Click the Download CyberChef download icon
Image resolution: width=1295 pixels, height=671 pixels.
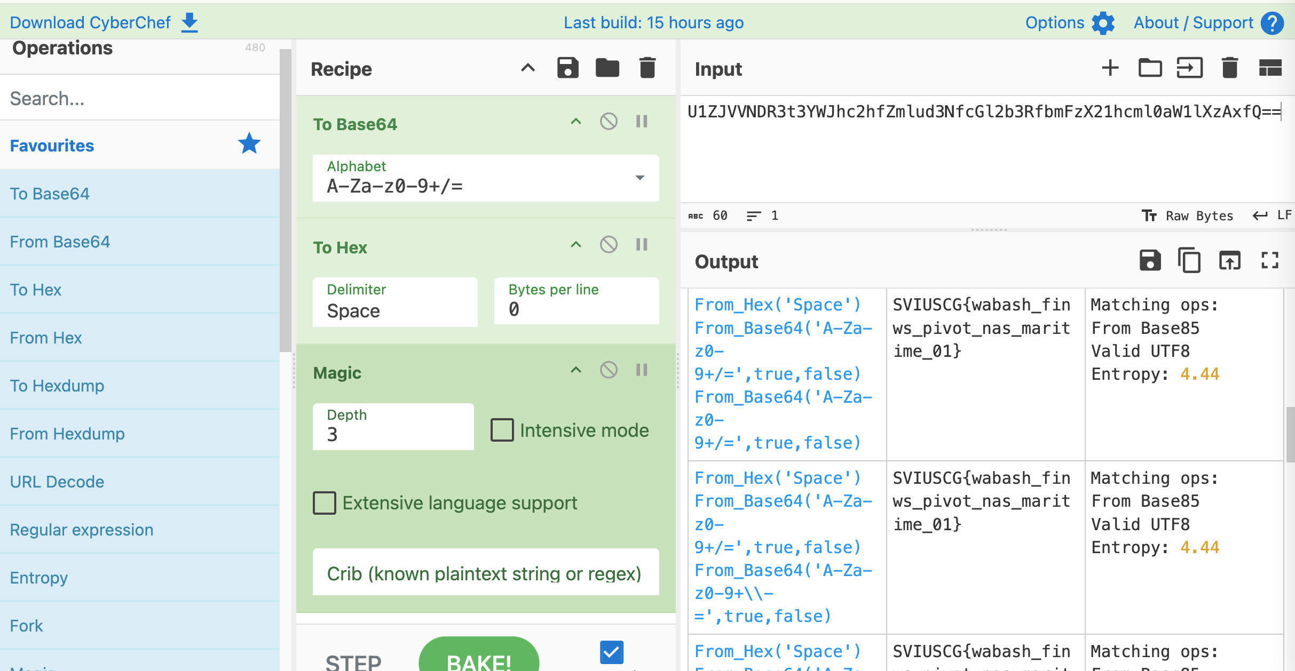[189, 23]
